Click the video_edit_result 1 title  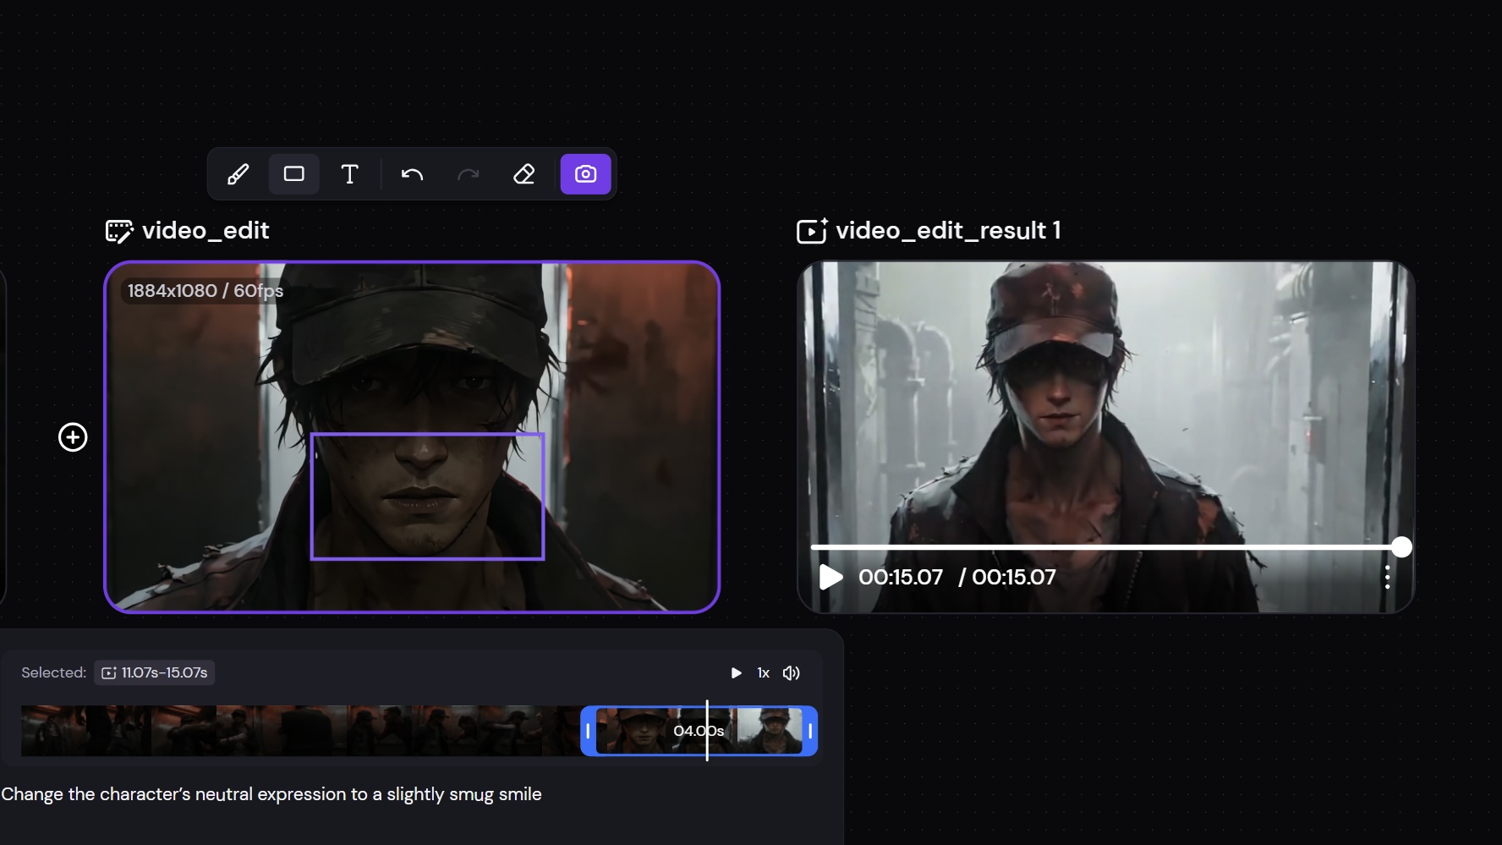[x=948, y=231]
